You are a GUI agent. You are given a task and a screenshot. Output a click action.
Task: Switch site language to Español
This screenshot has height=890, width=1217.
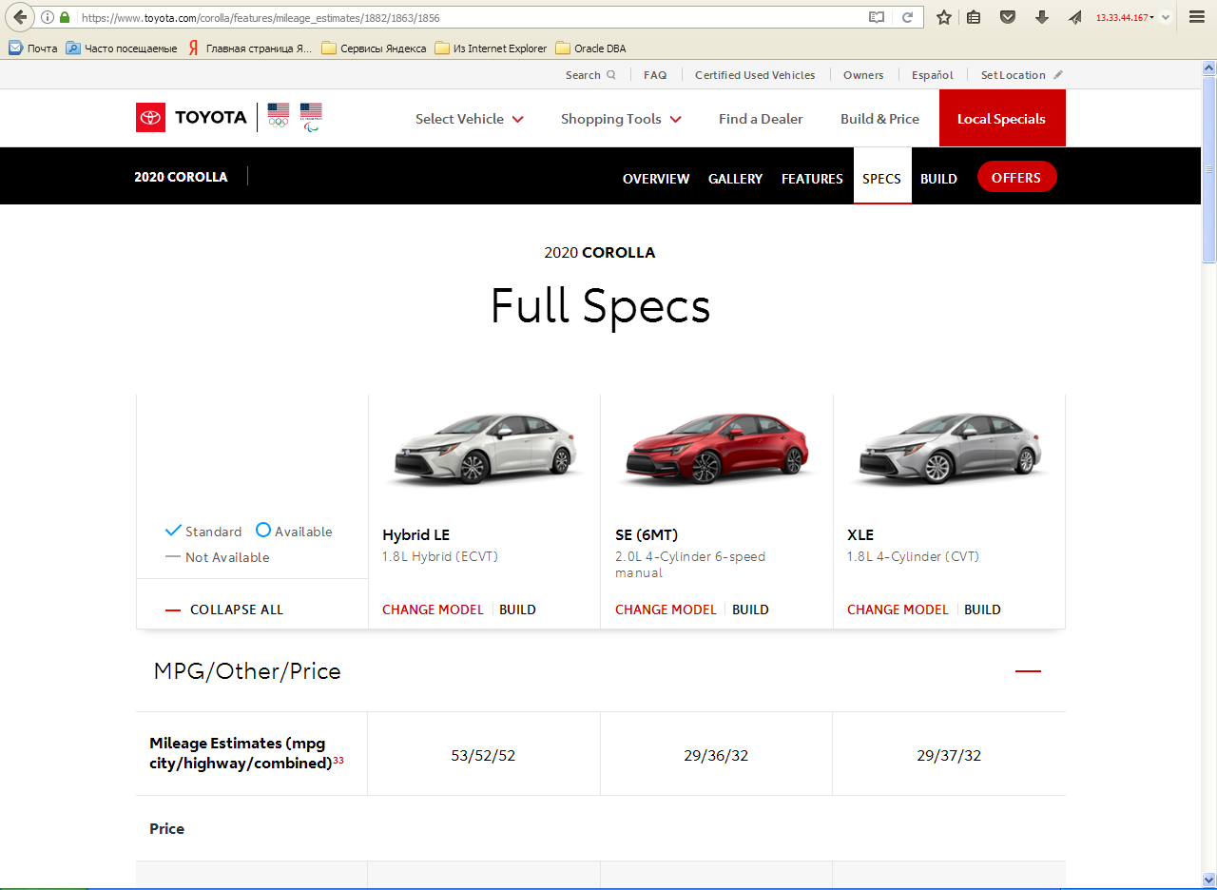(933, 75)
